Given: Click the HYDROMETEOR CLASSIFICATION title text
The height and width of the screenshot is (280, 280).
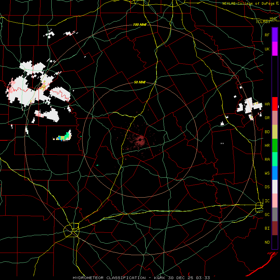Looking at the screenshot, I should 109,278.
